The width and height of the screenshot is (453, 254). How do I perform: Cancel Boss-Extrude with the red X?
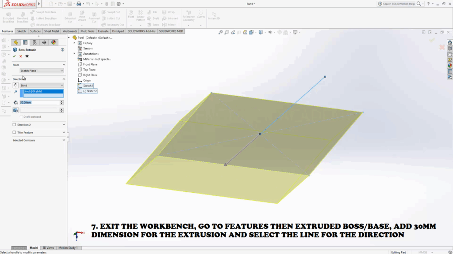(20, 56)
